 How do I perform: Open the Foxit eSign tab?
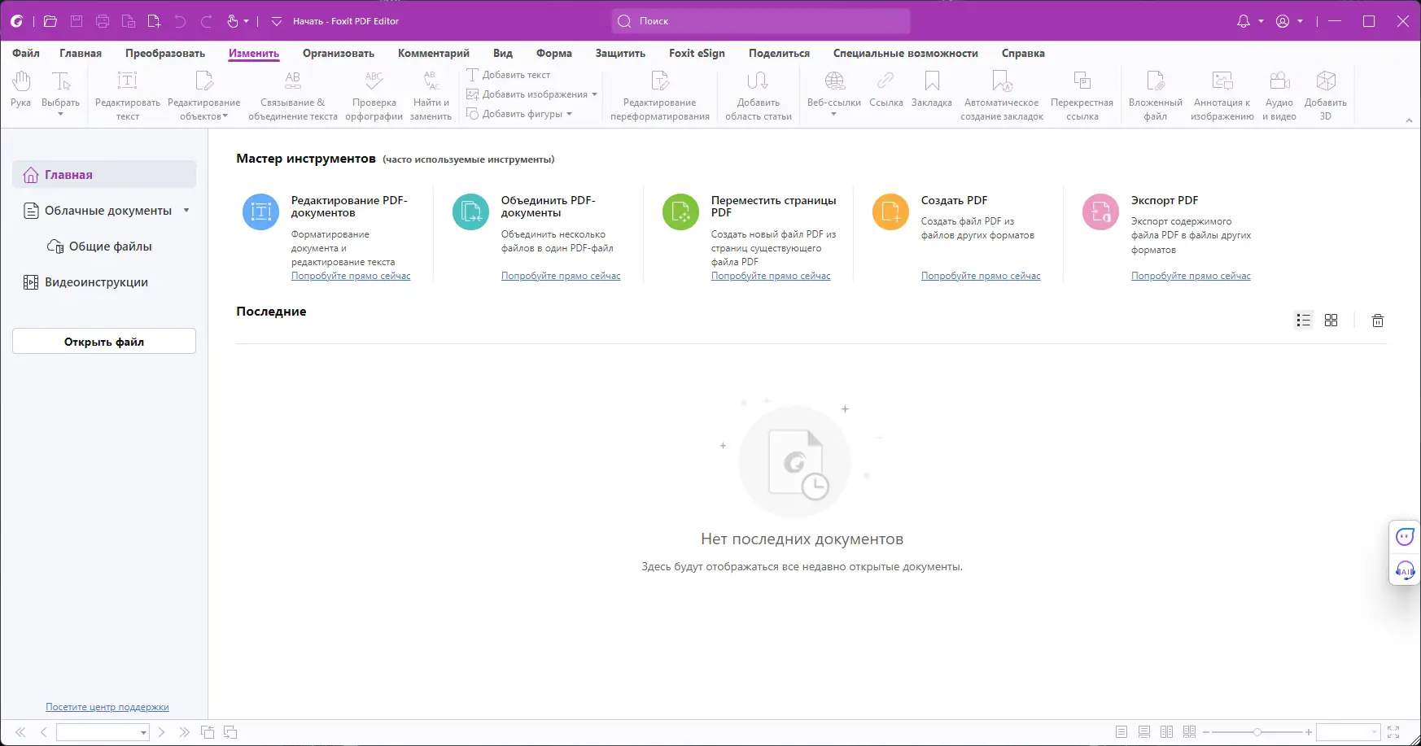[697, 53]
